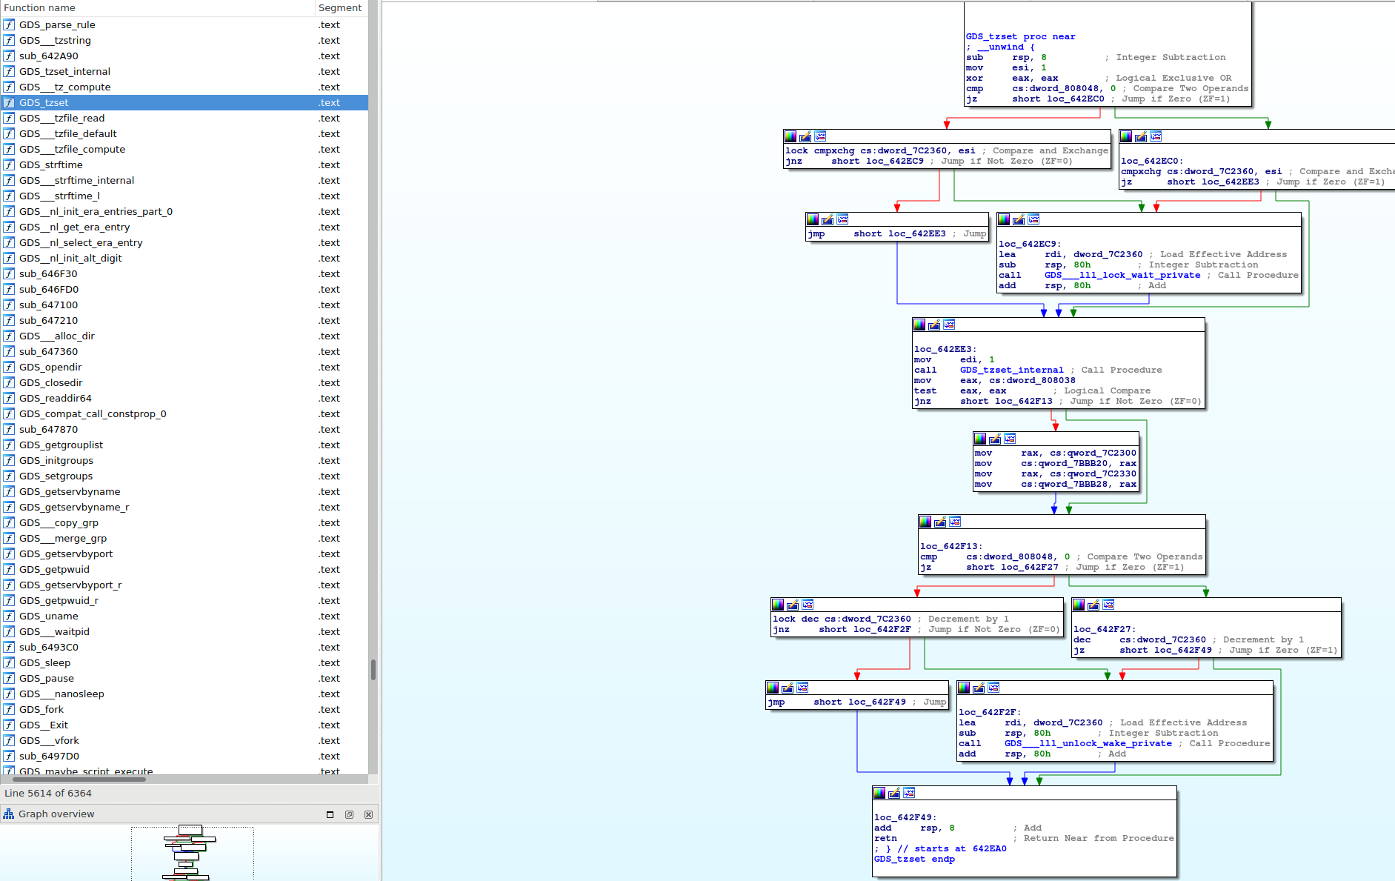Click color icon on jmp loc_642EE3 node
The height and width of the screenshot is (881, 1395).
tap(813, 219)
